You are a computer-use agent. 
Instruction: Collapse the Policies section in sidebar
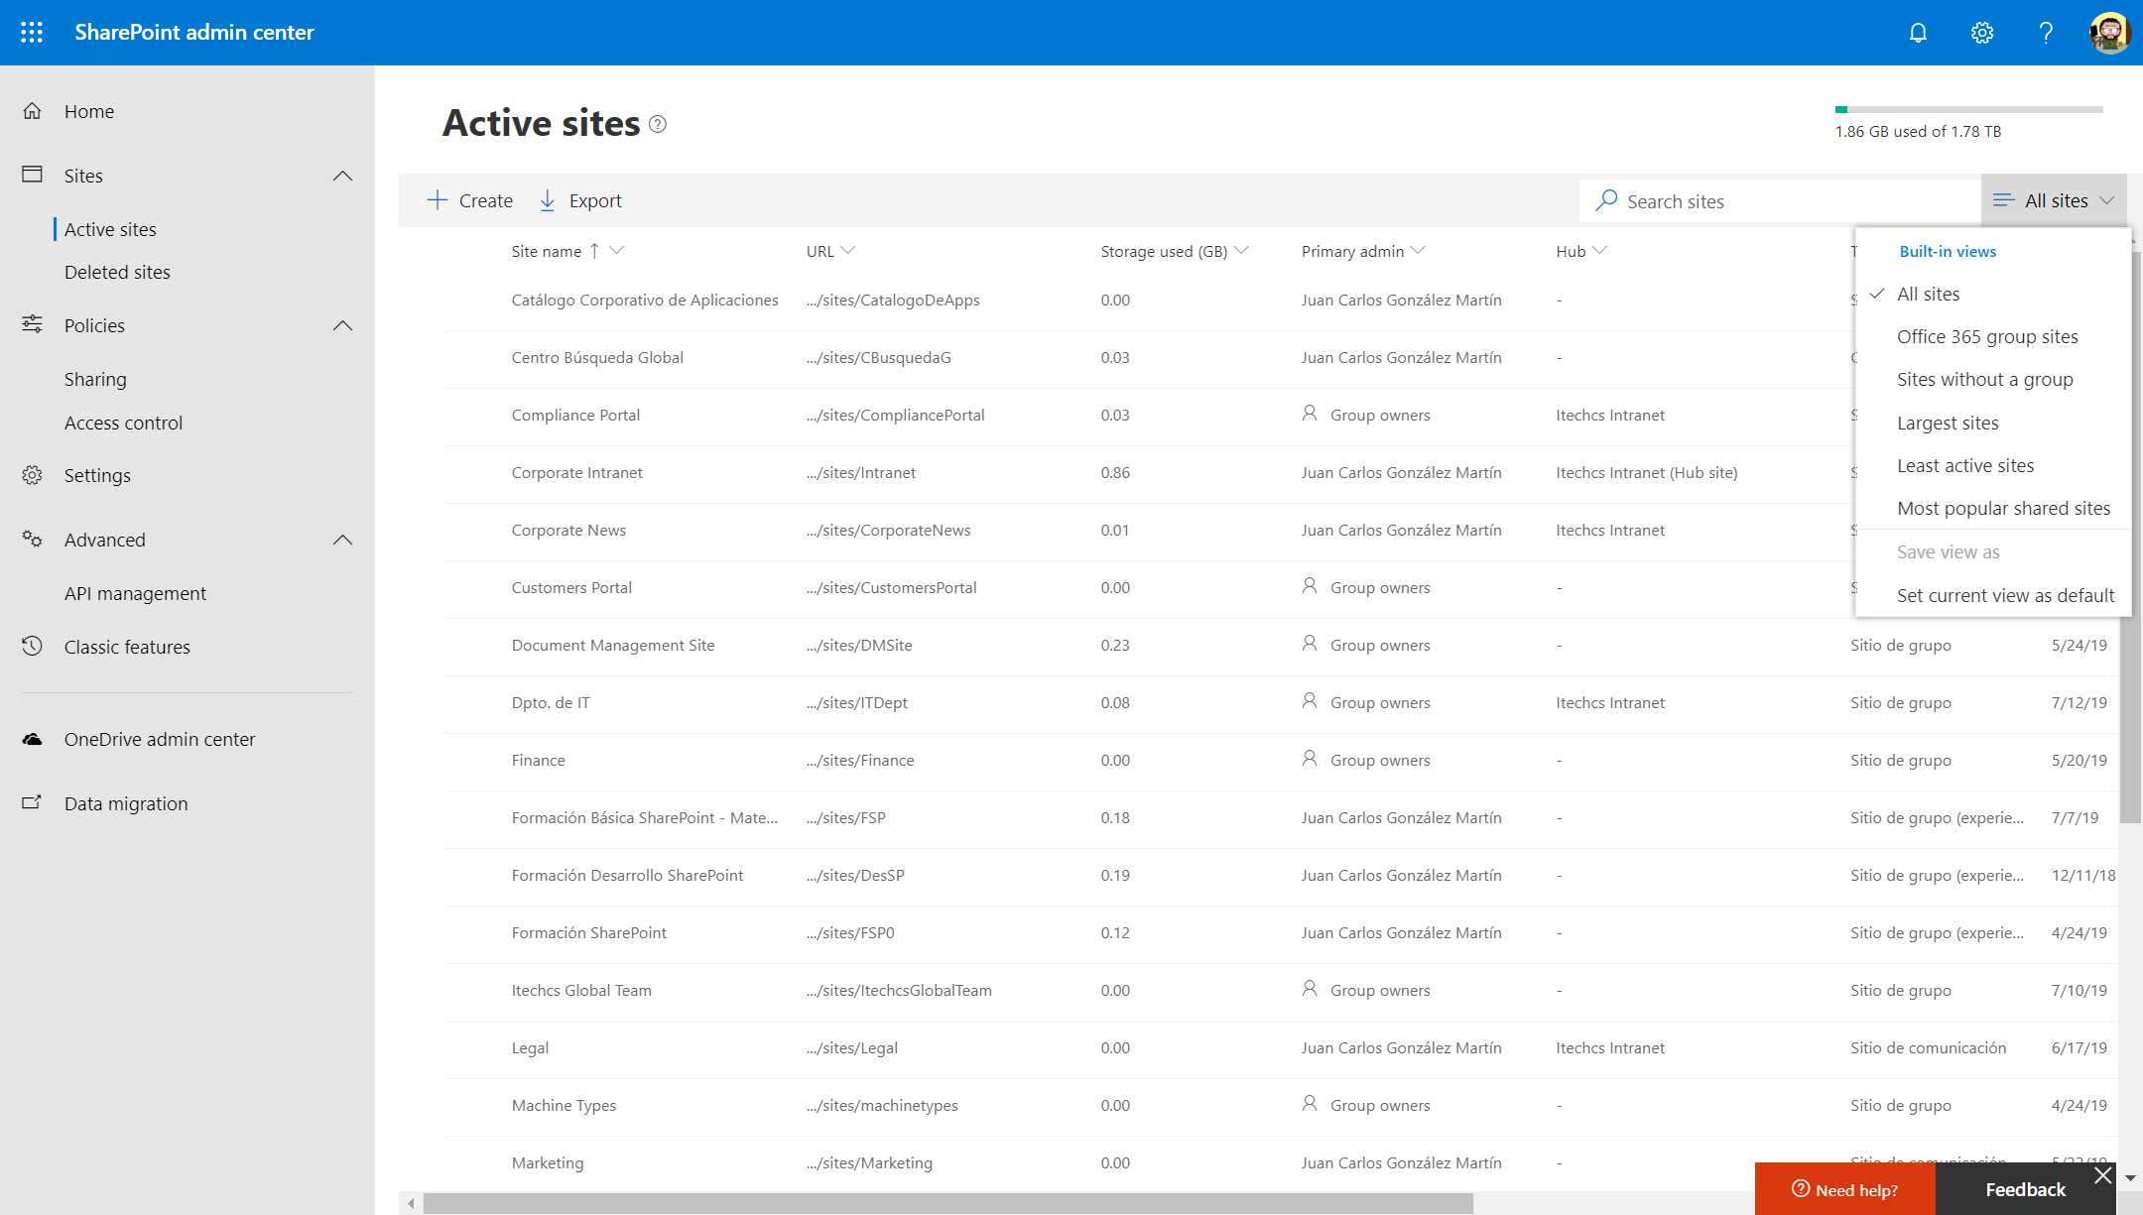point(342,325)
